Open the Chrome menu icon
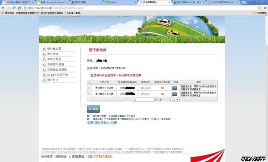The height and width of the screenshot is (162, 268). [x=265, y=8]
